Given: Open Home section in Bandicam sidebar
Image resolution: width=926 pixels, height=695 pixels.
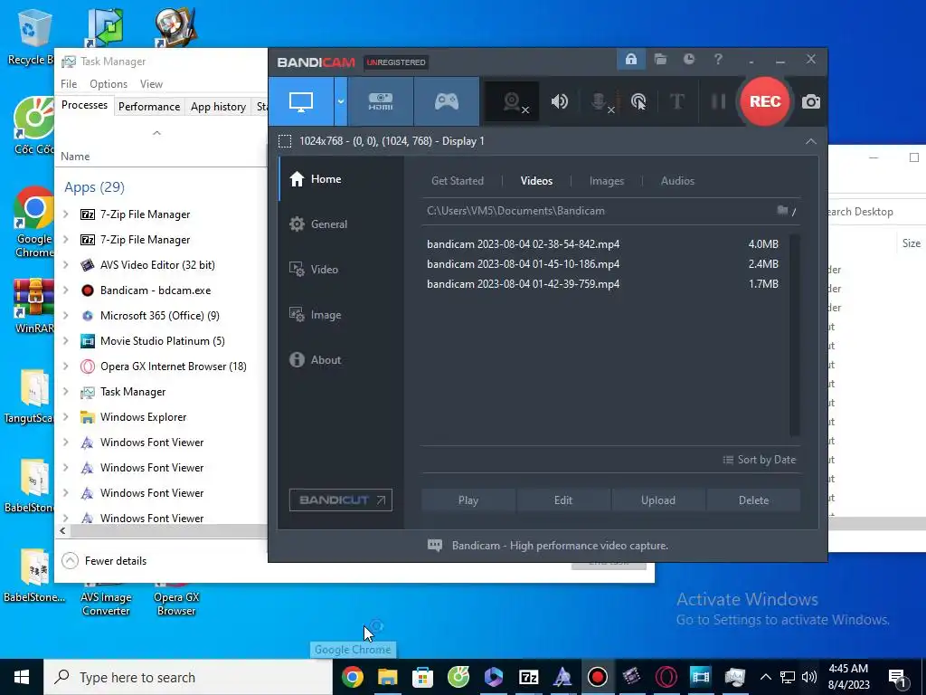Looking at the screenshot, I should click(x=341, y=179).
